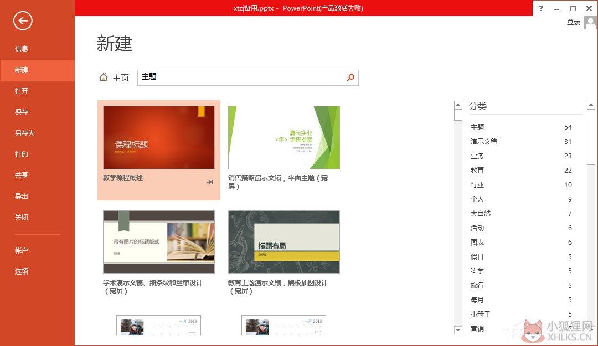598x346 pixels.
Task: Click the template list scroll-up arrow
Action: pyautogui.click(x=458, y=105)
